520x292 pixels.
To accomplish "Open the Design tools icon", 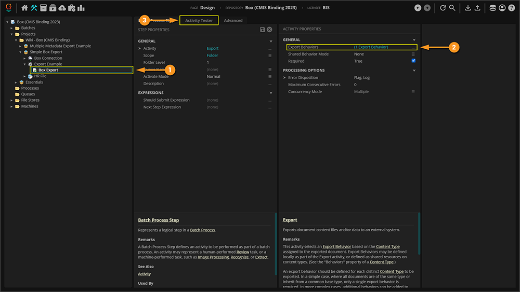I will tap(34, 8).
